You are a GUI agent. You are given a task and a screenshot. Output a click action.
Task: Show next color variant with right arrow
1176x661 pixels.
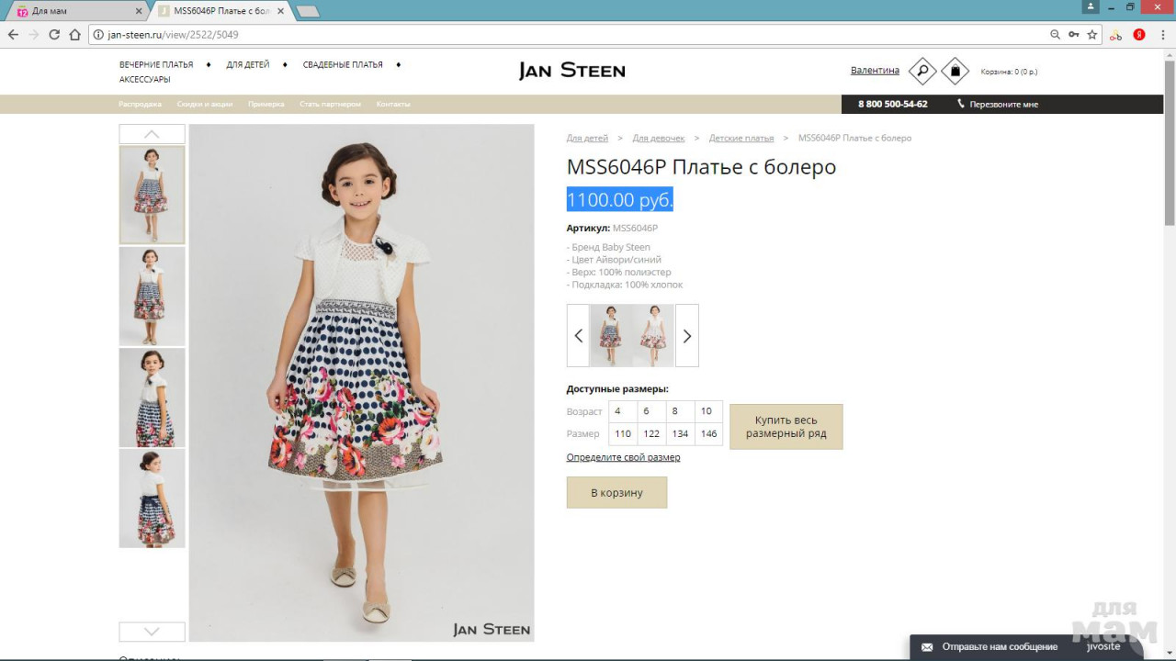click(x=686, y=336)
